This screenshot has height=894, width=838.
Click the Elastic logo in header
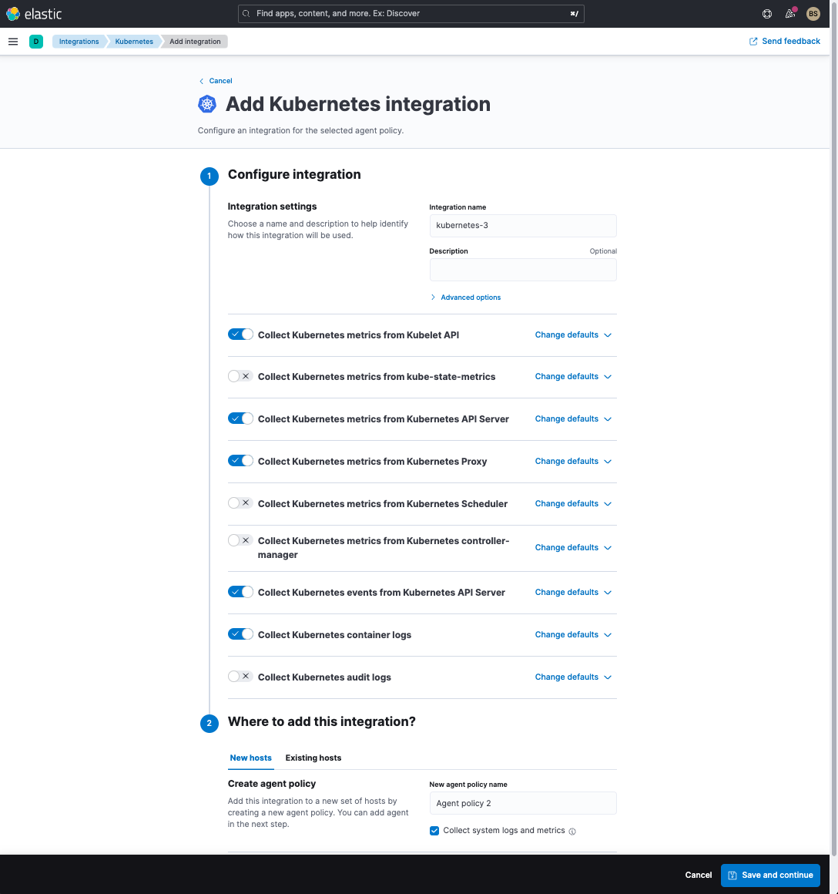[34, 14]
